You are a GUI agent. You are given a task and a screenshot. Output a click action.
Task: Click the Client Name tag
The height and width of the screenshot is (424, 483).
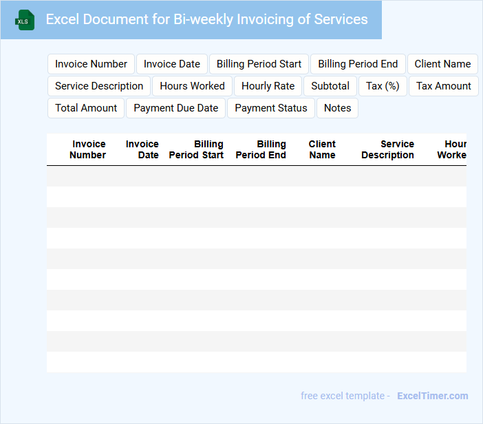coord(442,64)
